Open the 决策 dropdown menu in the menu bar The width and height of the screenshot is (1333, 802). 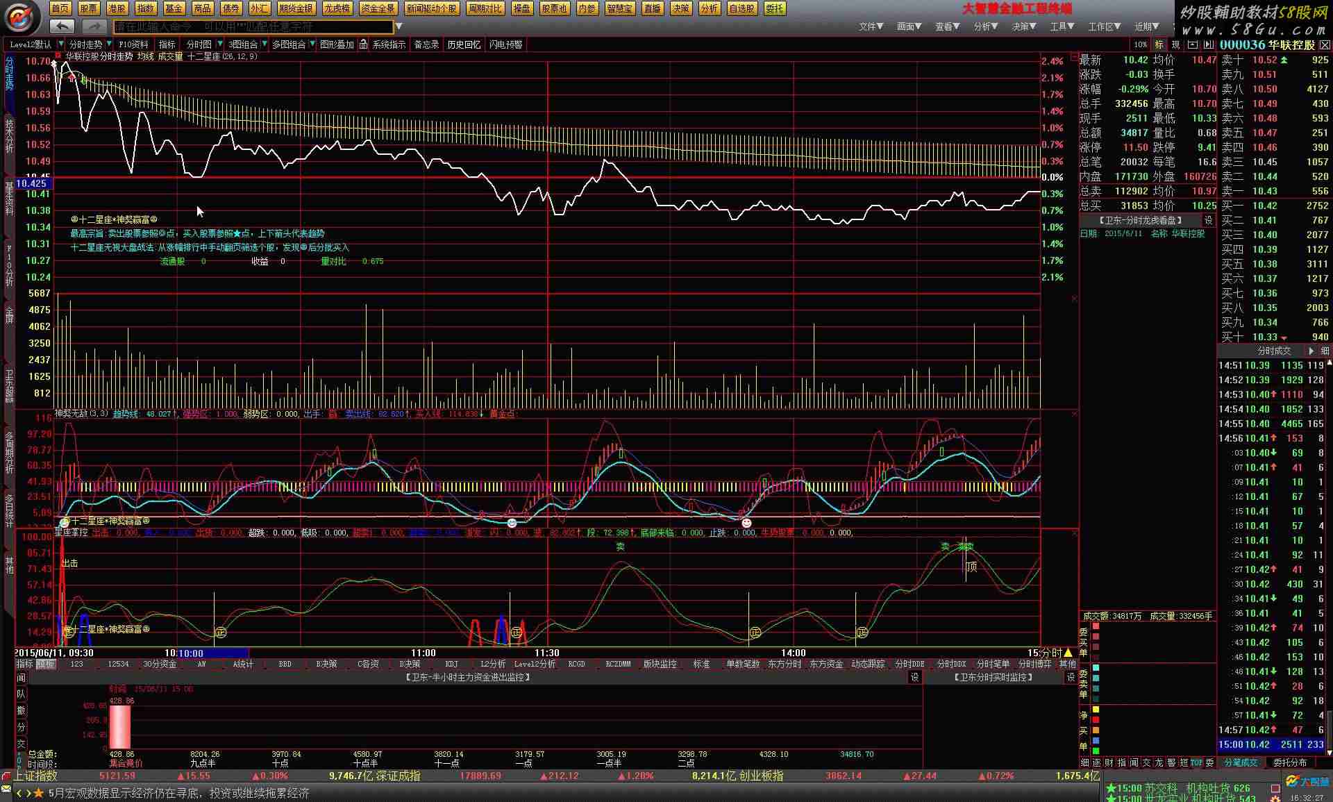pyautogui.click(x=1023, y=26)
